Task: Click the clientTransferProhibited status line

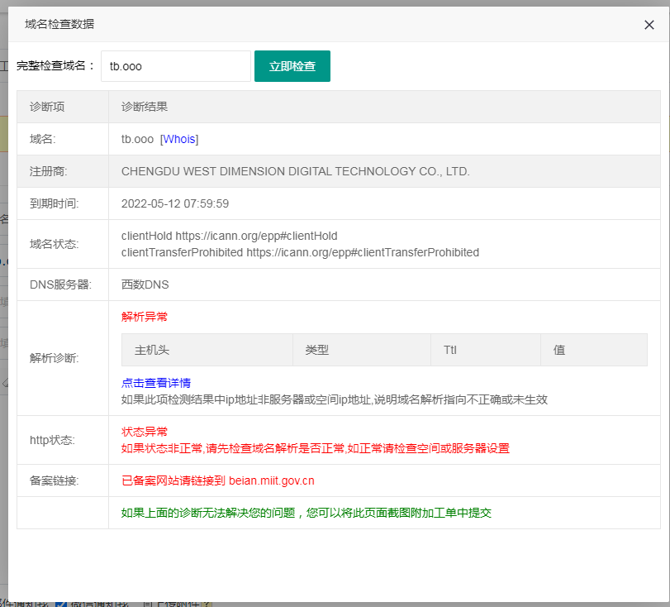Action: [x=300, y=252]
